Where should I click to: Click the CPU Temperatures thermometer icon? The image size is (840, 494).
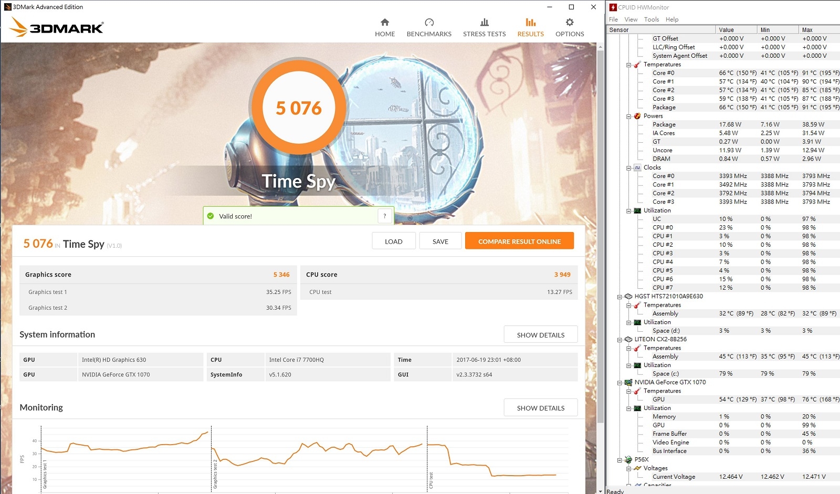(637, 65)
